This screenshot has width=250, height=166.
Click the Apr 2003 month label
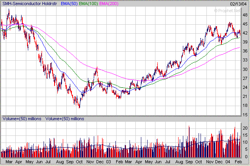(x=139, y=162)
